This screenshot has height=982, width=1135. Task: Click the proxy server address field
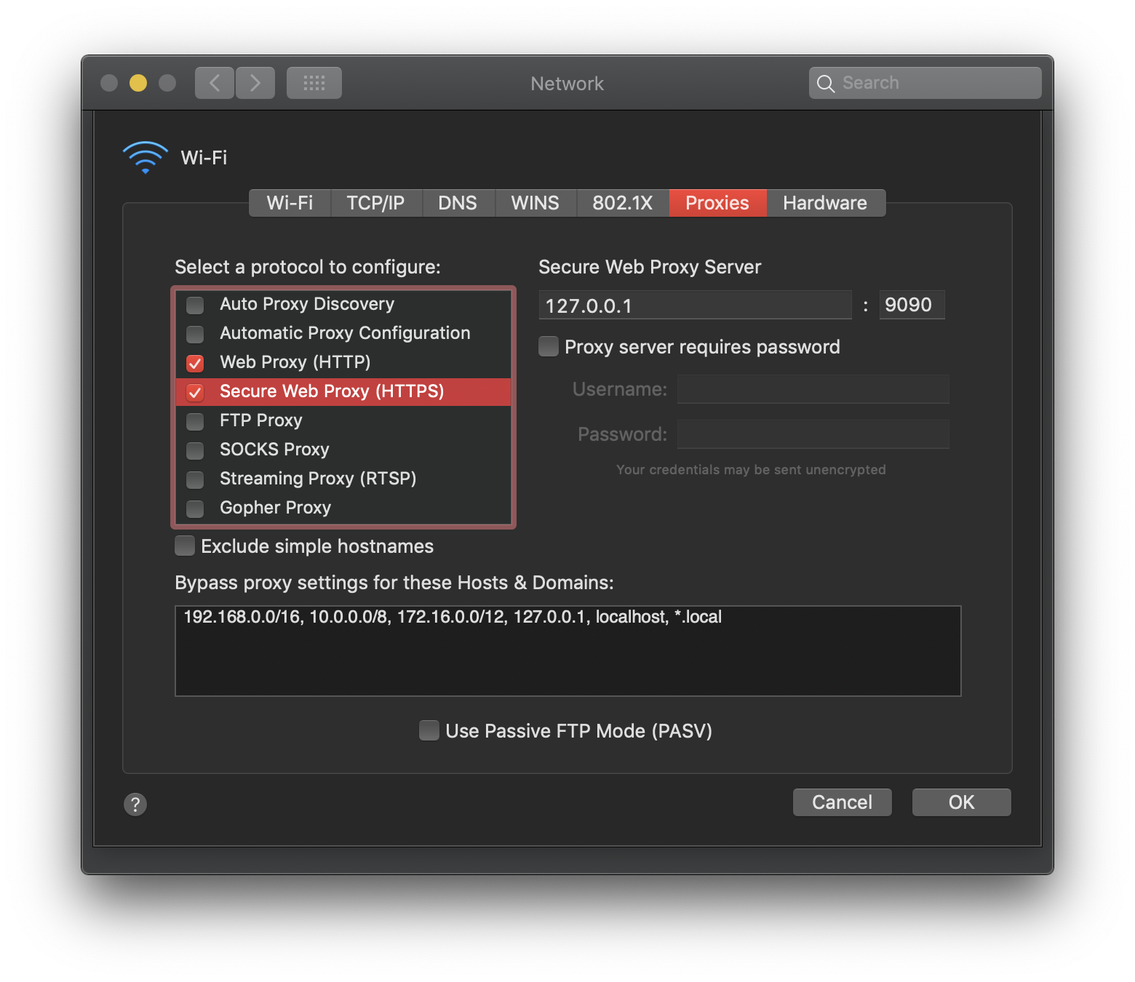point(695,305)
